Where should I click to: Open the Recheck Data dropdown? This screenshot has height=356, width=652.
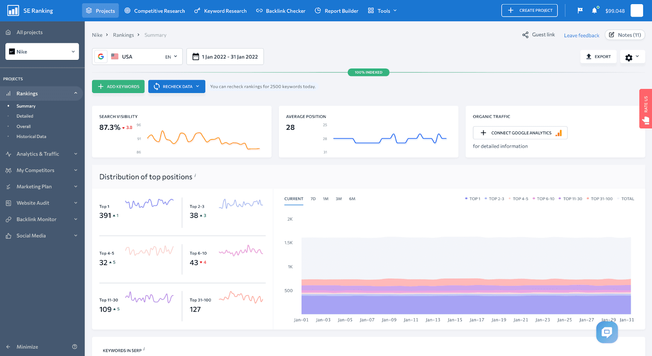177,86
